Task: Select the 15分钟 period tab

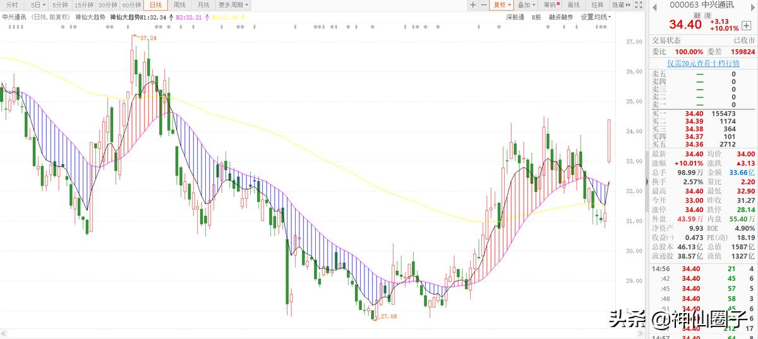Action: click(x=84, y=5)
